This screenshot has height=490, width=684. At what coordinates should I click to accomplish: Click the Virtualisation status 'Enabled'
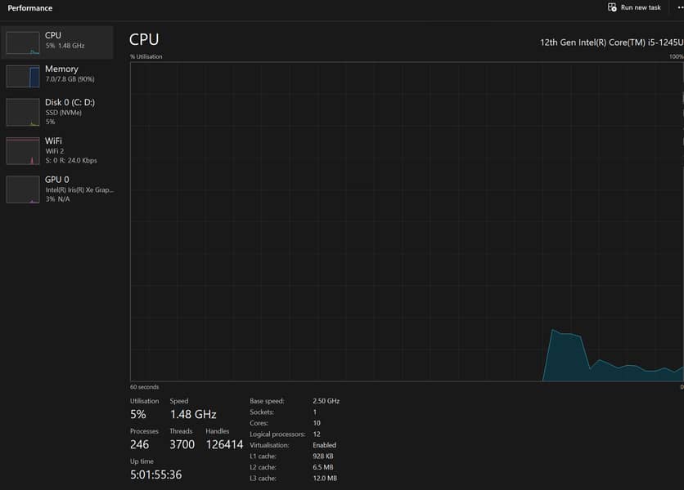pos(325,445)
